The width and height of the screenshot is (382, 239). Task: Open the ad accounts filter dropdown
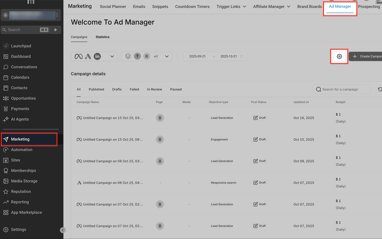click(147, 56)
